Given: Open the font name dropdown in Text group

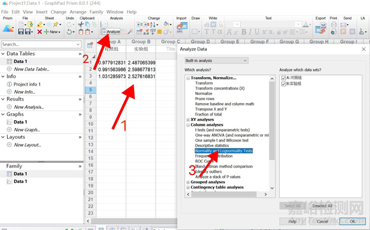Looking at the screenshot, I should pyautogui.click(x=298, y=24).
